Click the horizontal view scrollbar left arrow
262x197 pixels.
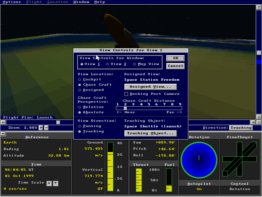pyautogui.click(x=3, y=122)
